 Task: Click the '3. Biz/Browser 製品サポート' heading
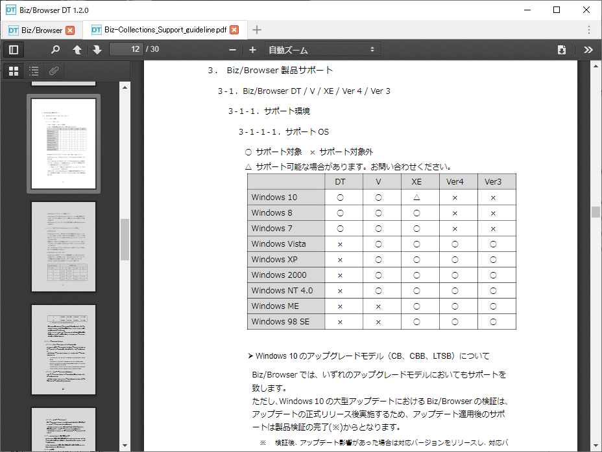[271, 70]
